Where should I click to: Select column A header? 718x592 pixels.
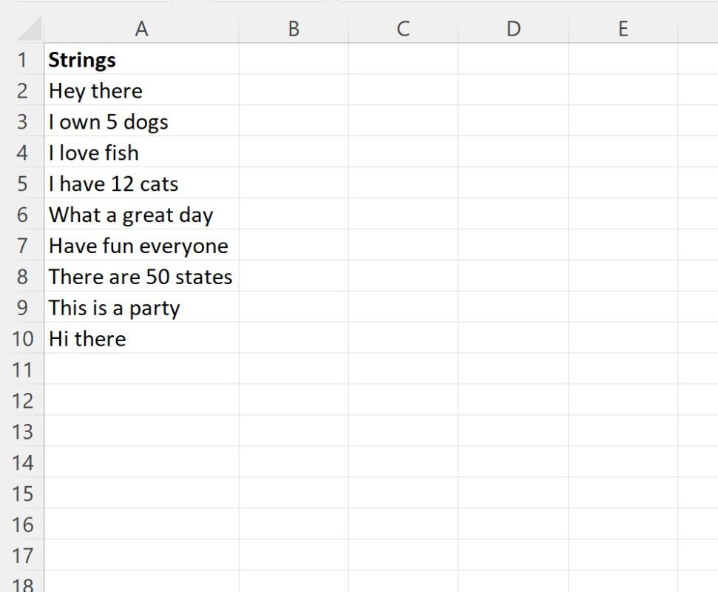[x=141, y=28]
